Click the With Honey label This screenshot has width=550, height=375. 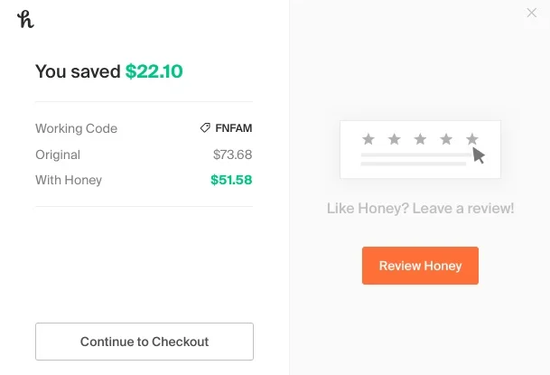(x=69, y=180)
